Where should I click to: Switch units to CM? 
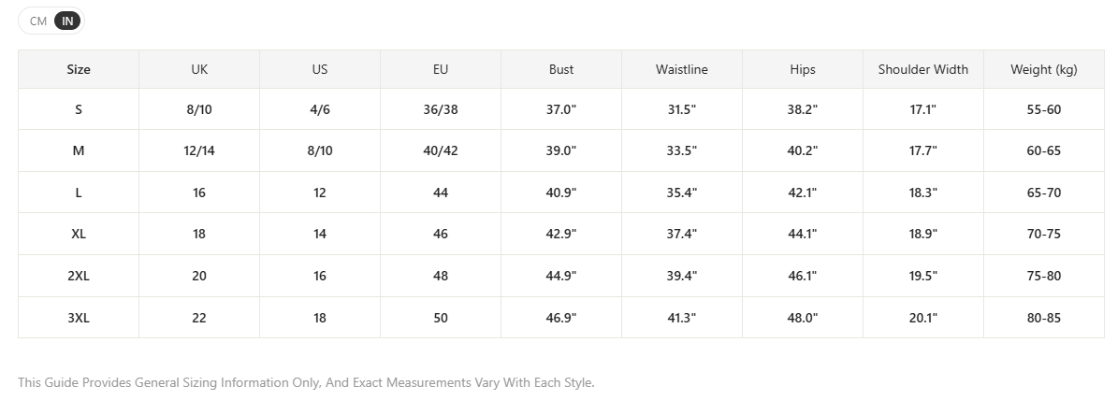[38, 21]
